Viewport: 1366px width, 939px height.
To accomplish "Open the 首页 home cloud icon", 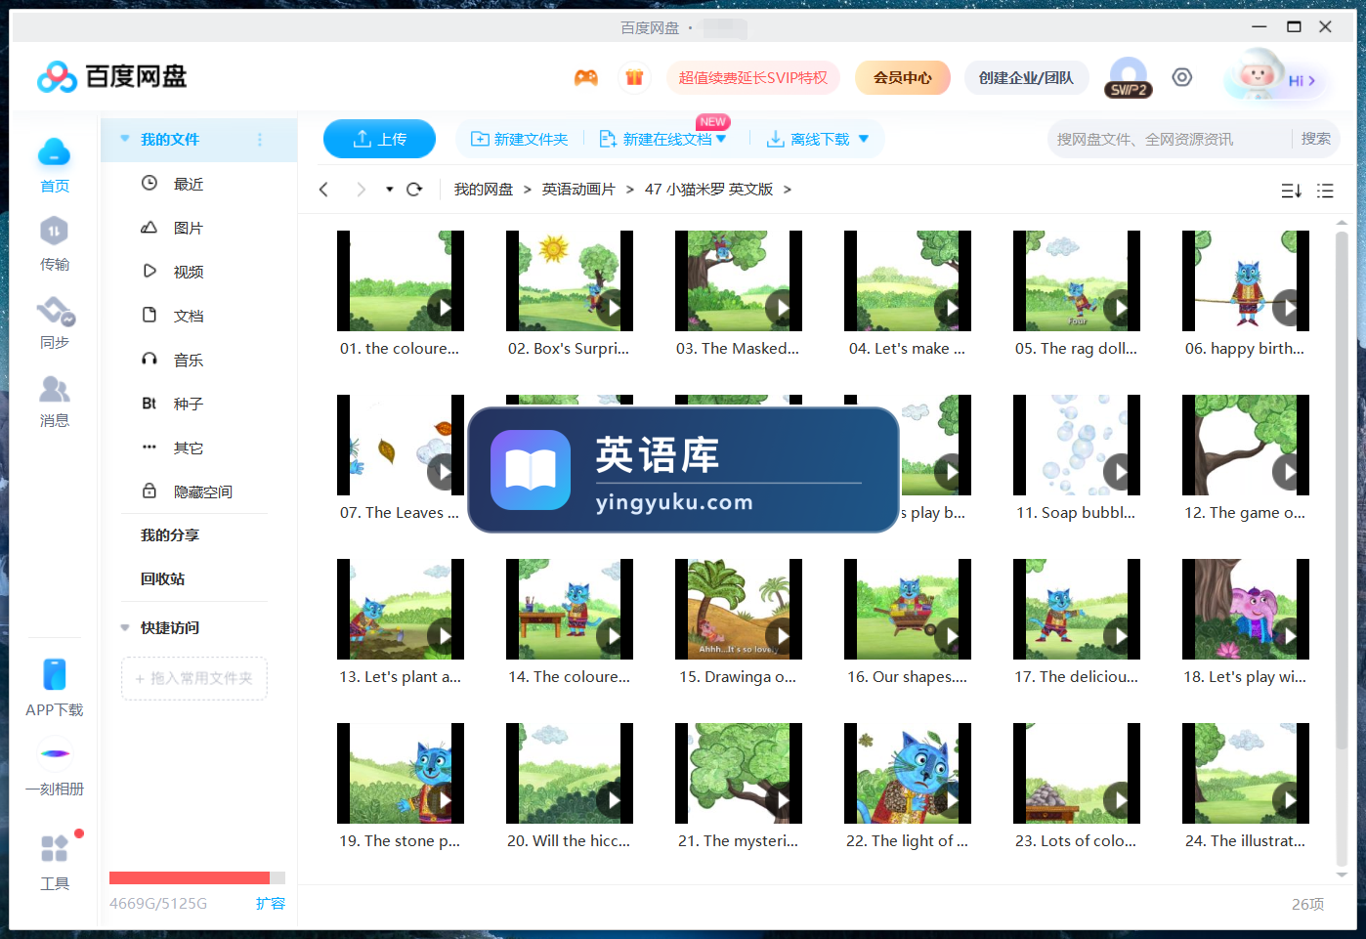I will 55,152.
